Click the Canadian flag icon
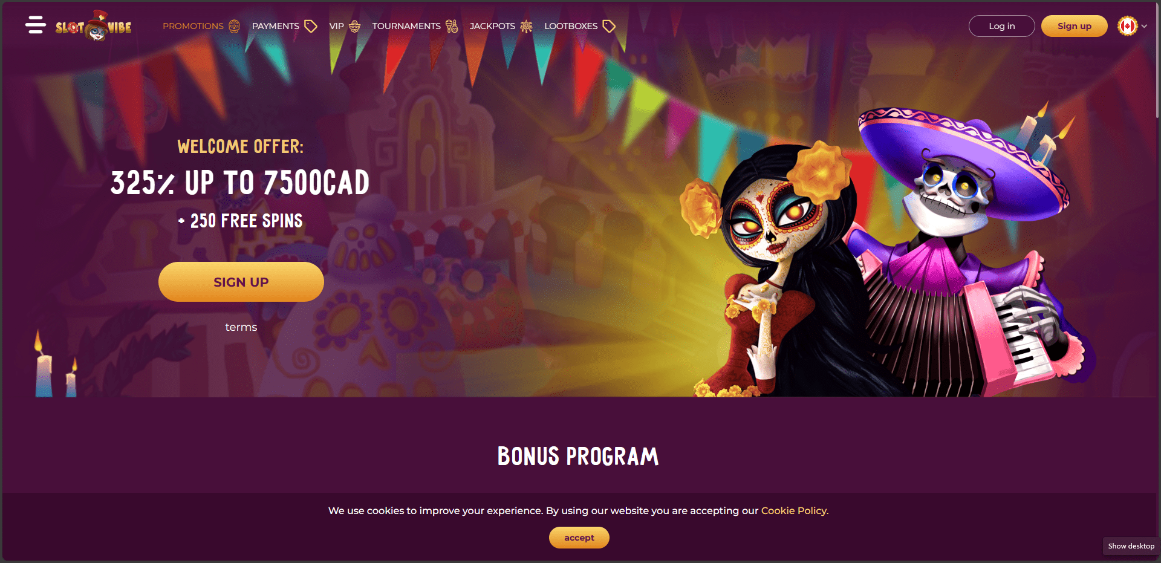This screenshot has width=1161, height=563. tap(1127, 26)
